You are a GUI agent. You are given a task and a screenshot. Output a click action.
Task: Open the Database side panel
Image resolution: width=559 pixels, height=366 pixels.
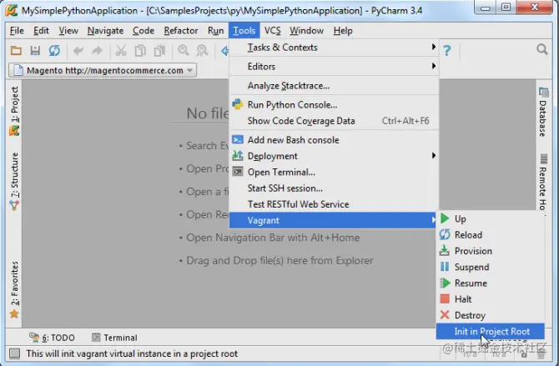pos(543,112)
